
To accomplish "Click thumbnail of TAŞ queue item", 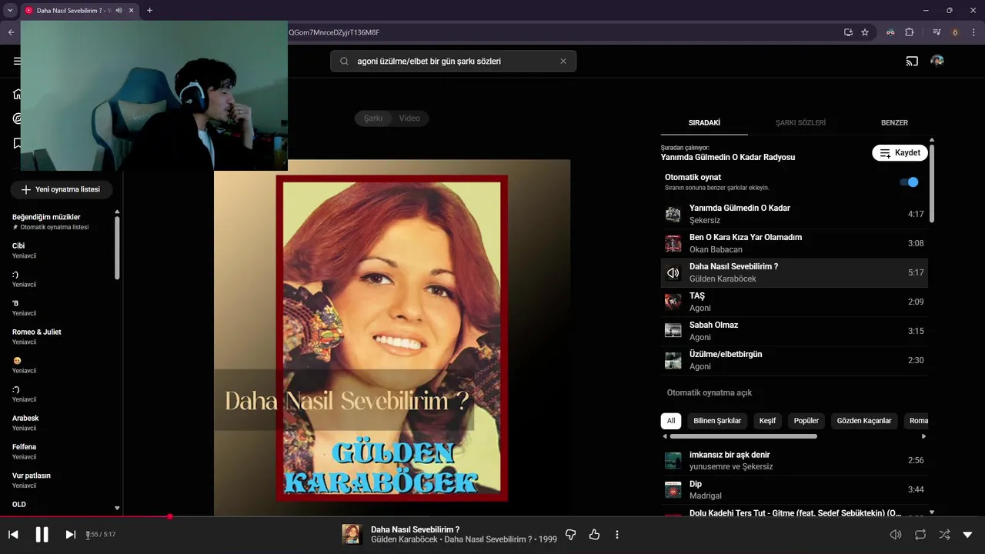I will 673,302.
